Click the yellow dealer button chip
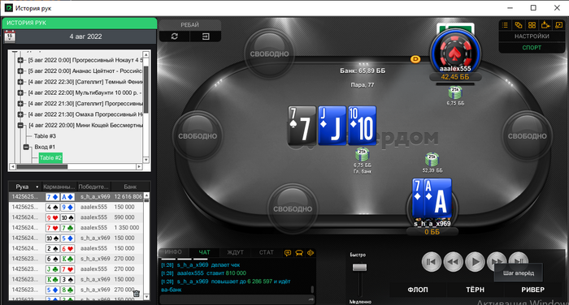This screenshot has width=569, height=305. click(x=415, y=59)
